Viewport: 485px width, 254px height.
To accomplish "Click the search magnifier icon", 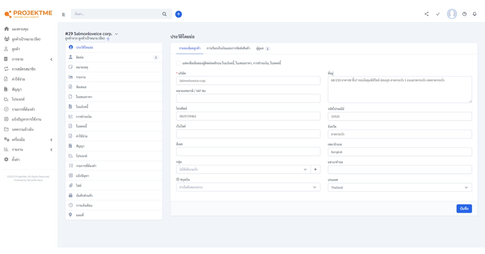I will coord(165,14).
